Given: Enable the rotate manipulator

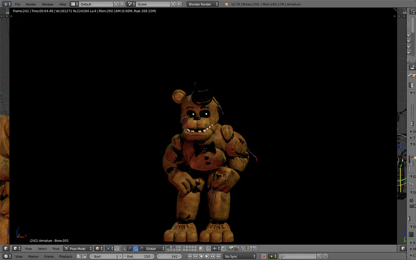Looking at the screenshot, I should (135, 248).
